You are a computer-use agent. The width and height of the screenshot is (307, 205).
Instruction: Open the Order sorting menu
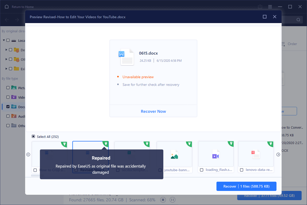point(290,44)
